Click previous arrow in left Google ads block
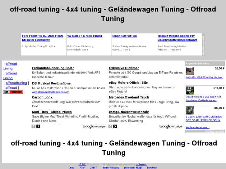Viewport: 226px width, 169px height. click(34, 127)
